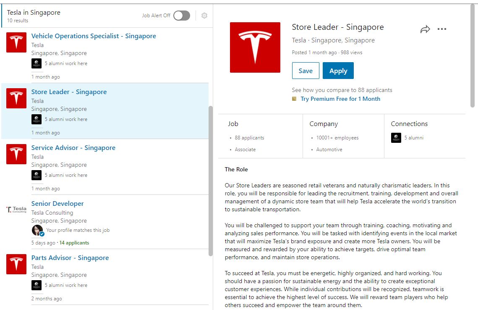Click alumni school icon under Store Leader listing
478x310 pixels.
coord(37,119)
